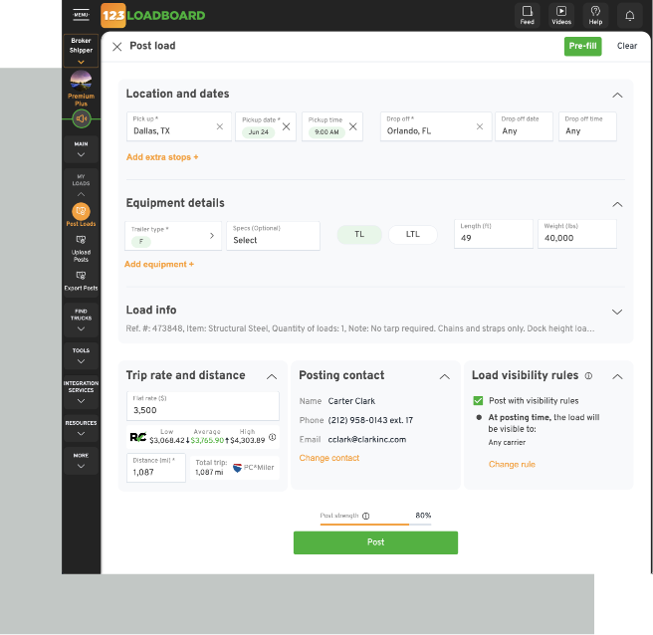The width and height of the screenshot is (653, 635).
Task: Click the Weight (lbs) field
Action: click(577, 234)
